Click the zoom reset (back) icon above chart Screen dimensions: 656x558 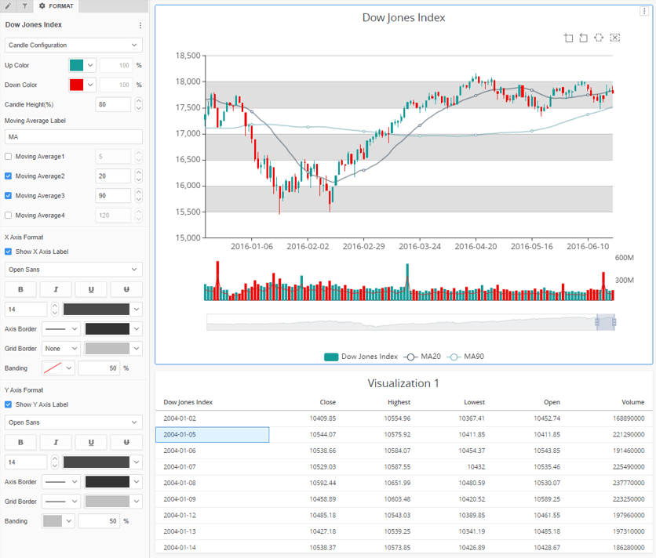click(584, 38)
